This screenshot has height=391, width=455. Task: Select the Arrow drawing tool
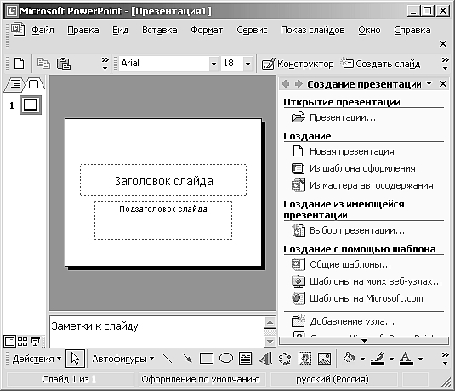187,359
